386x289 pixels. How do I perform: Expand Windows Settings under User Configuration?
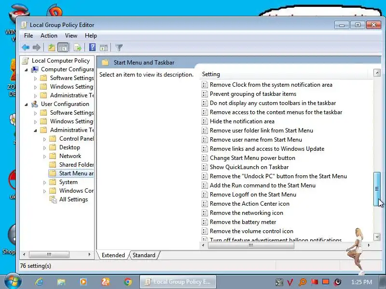pyautogui.click(x=35, y=122)
